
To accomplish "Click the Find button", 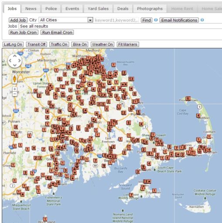I will [x=147, y=20].
